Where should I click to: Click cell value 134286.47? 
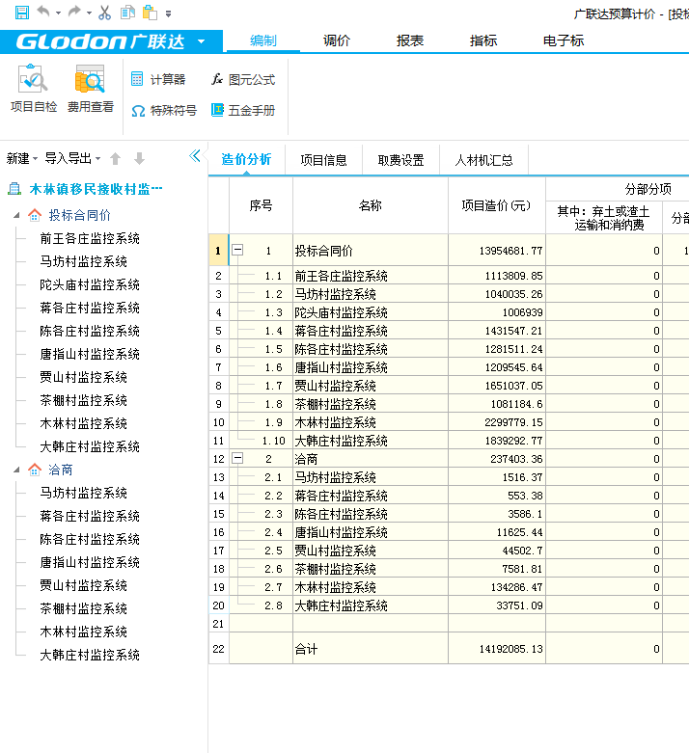tap(497, 587)
